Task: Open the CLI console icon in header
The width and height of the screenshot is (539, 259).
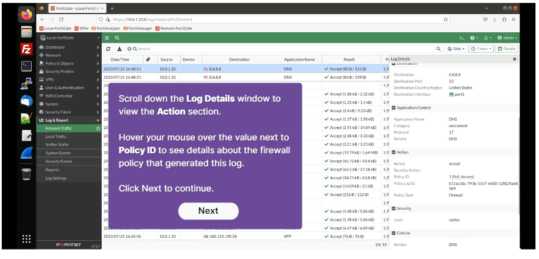Action: click(x=462, y=38)
